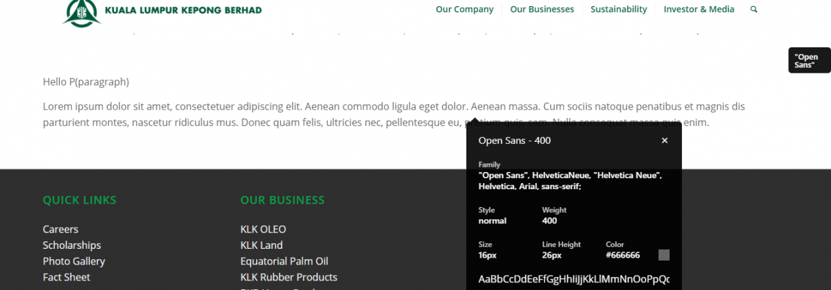Open the Photo Gallery link

pyautogui.click(x=73, y=261)
